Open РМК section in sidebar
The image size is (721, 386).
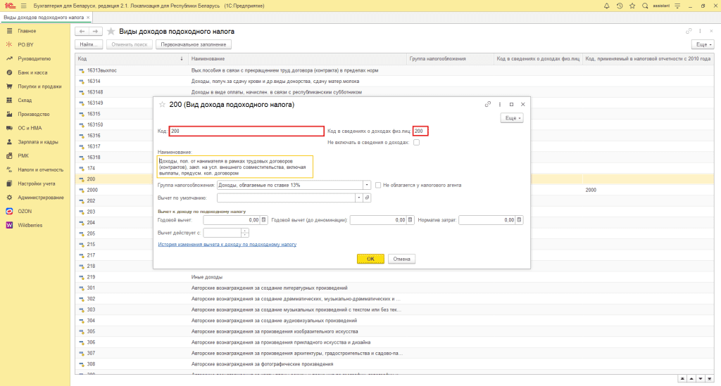pyautogui.click(x=23, y=156)
